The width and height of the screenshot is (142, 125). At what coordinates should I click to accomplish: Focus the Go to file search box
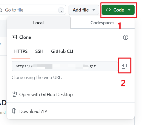[33, 10]
